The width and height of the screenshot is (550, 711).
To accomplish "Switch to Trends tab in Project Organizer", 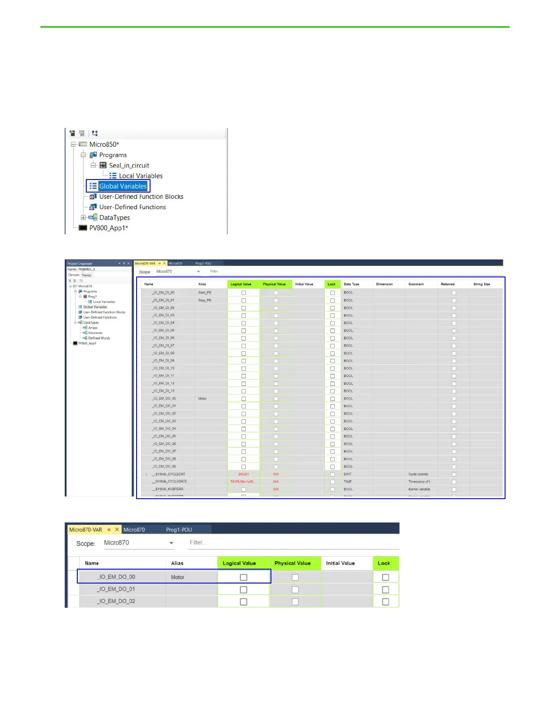I will point(86,275).
